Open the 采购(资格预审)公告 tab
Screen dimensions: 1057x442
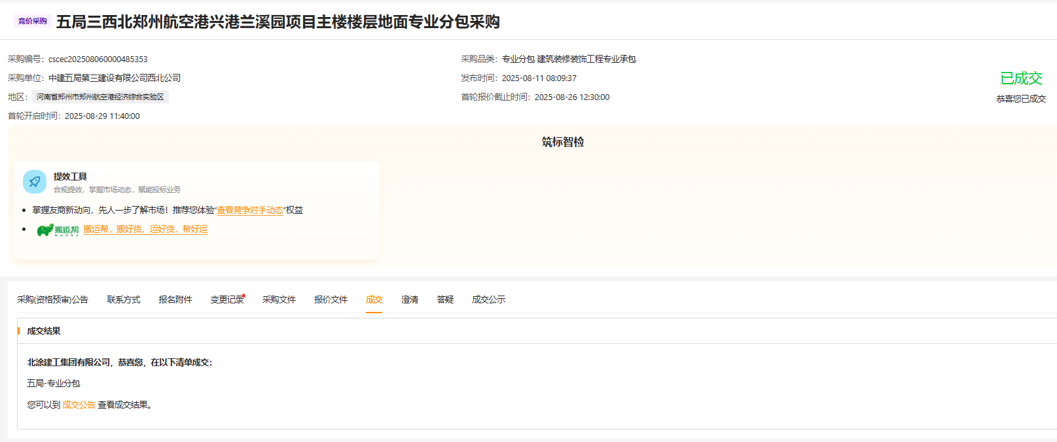[x=52, y=299]
